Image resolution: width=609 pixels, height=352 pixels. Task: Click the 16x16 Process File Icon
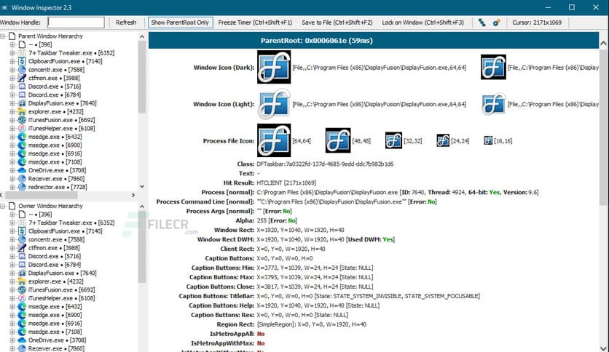pos(488,140)
